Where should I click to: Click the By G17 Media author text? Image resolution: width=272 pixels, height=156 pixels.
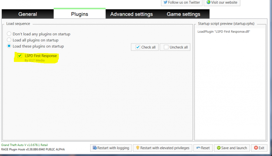35,60
